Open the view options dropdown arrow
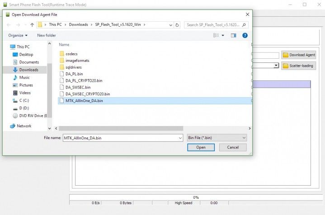Image resolution: width=325 pixels, height=215 pixels. coord(223,35)
